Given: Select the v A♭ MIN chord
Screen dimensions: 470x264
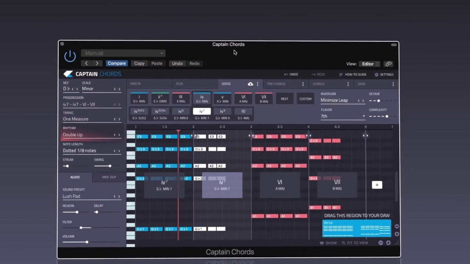Looking at the screenshot, I should 223,99.
